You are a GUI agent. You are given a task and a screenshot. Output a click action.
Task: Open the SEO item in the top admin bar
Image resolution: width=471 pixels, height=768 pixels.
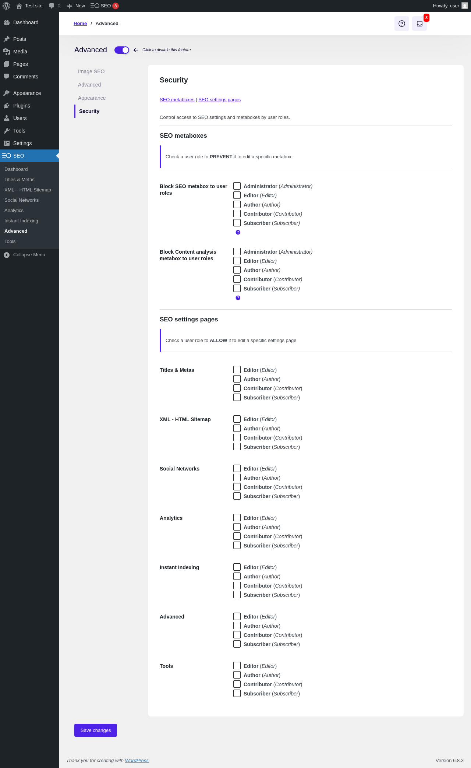tap(105, 6)
